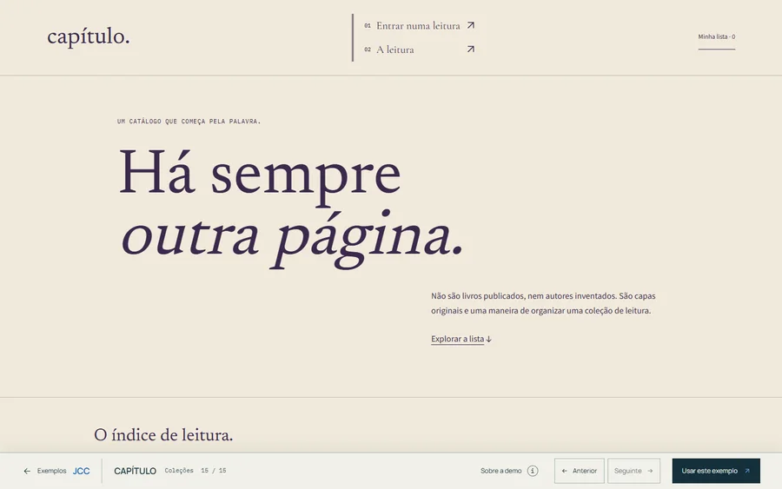Screen dimensions: 782x489
Task: Click the back arrow before Exemplos
Action: (27, 471)
